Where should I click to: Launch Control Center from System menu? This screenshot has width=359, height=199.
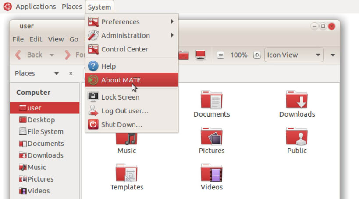pos(132,49)
